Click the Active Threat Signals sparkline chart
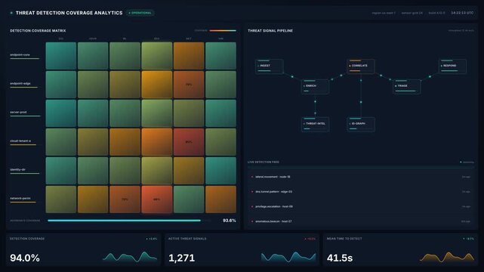Image resolution: width=484 pixels, height=272 pixels. (288, 257)
